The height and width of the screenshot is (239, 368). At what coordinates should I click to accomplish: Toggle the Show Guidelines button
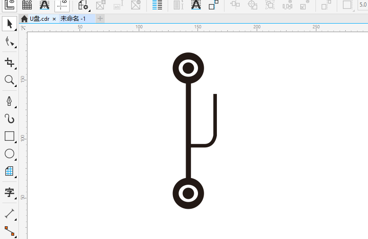click(62, 5)
